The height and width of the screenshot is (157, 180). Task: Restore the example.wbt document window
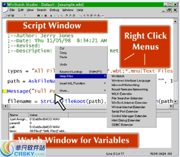pos(169,10)
